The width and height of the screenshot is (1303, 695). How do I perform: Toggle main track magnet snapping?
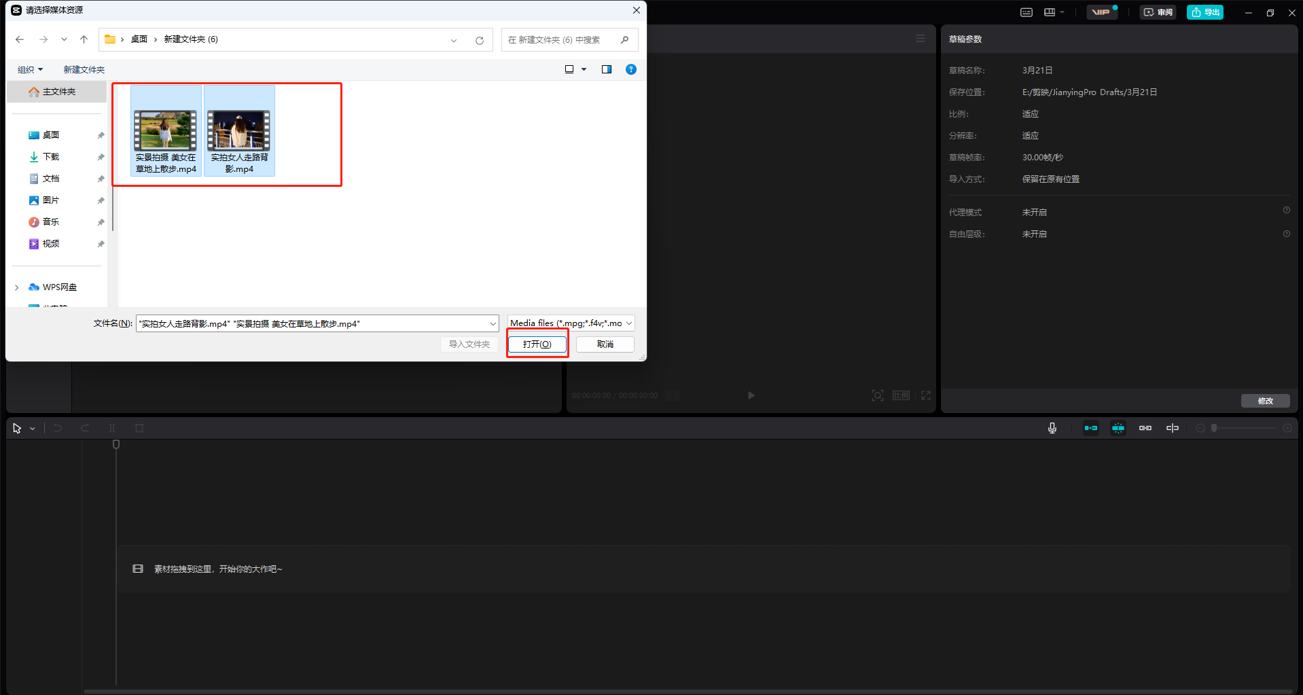point(1091,428)
